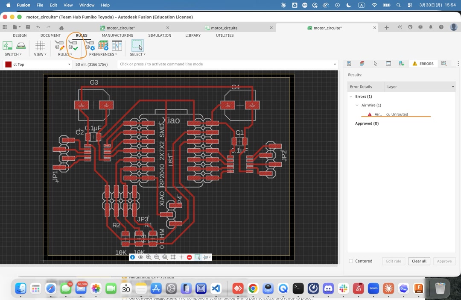Collapse the Air Wire error entry

pos(357,105)
